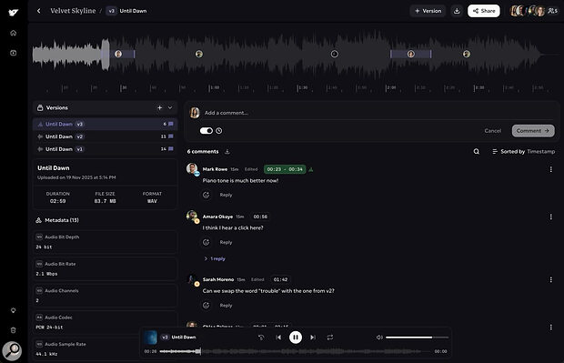Viewport: 564px width, 363px height.
Task: Open more options for Amara Okoye's comment
Action: (x=550, y=217)
